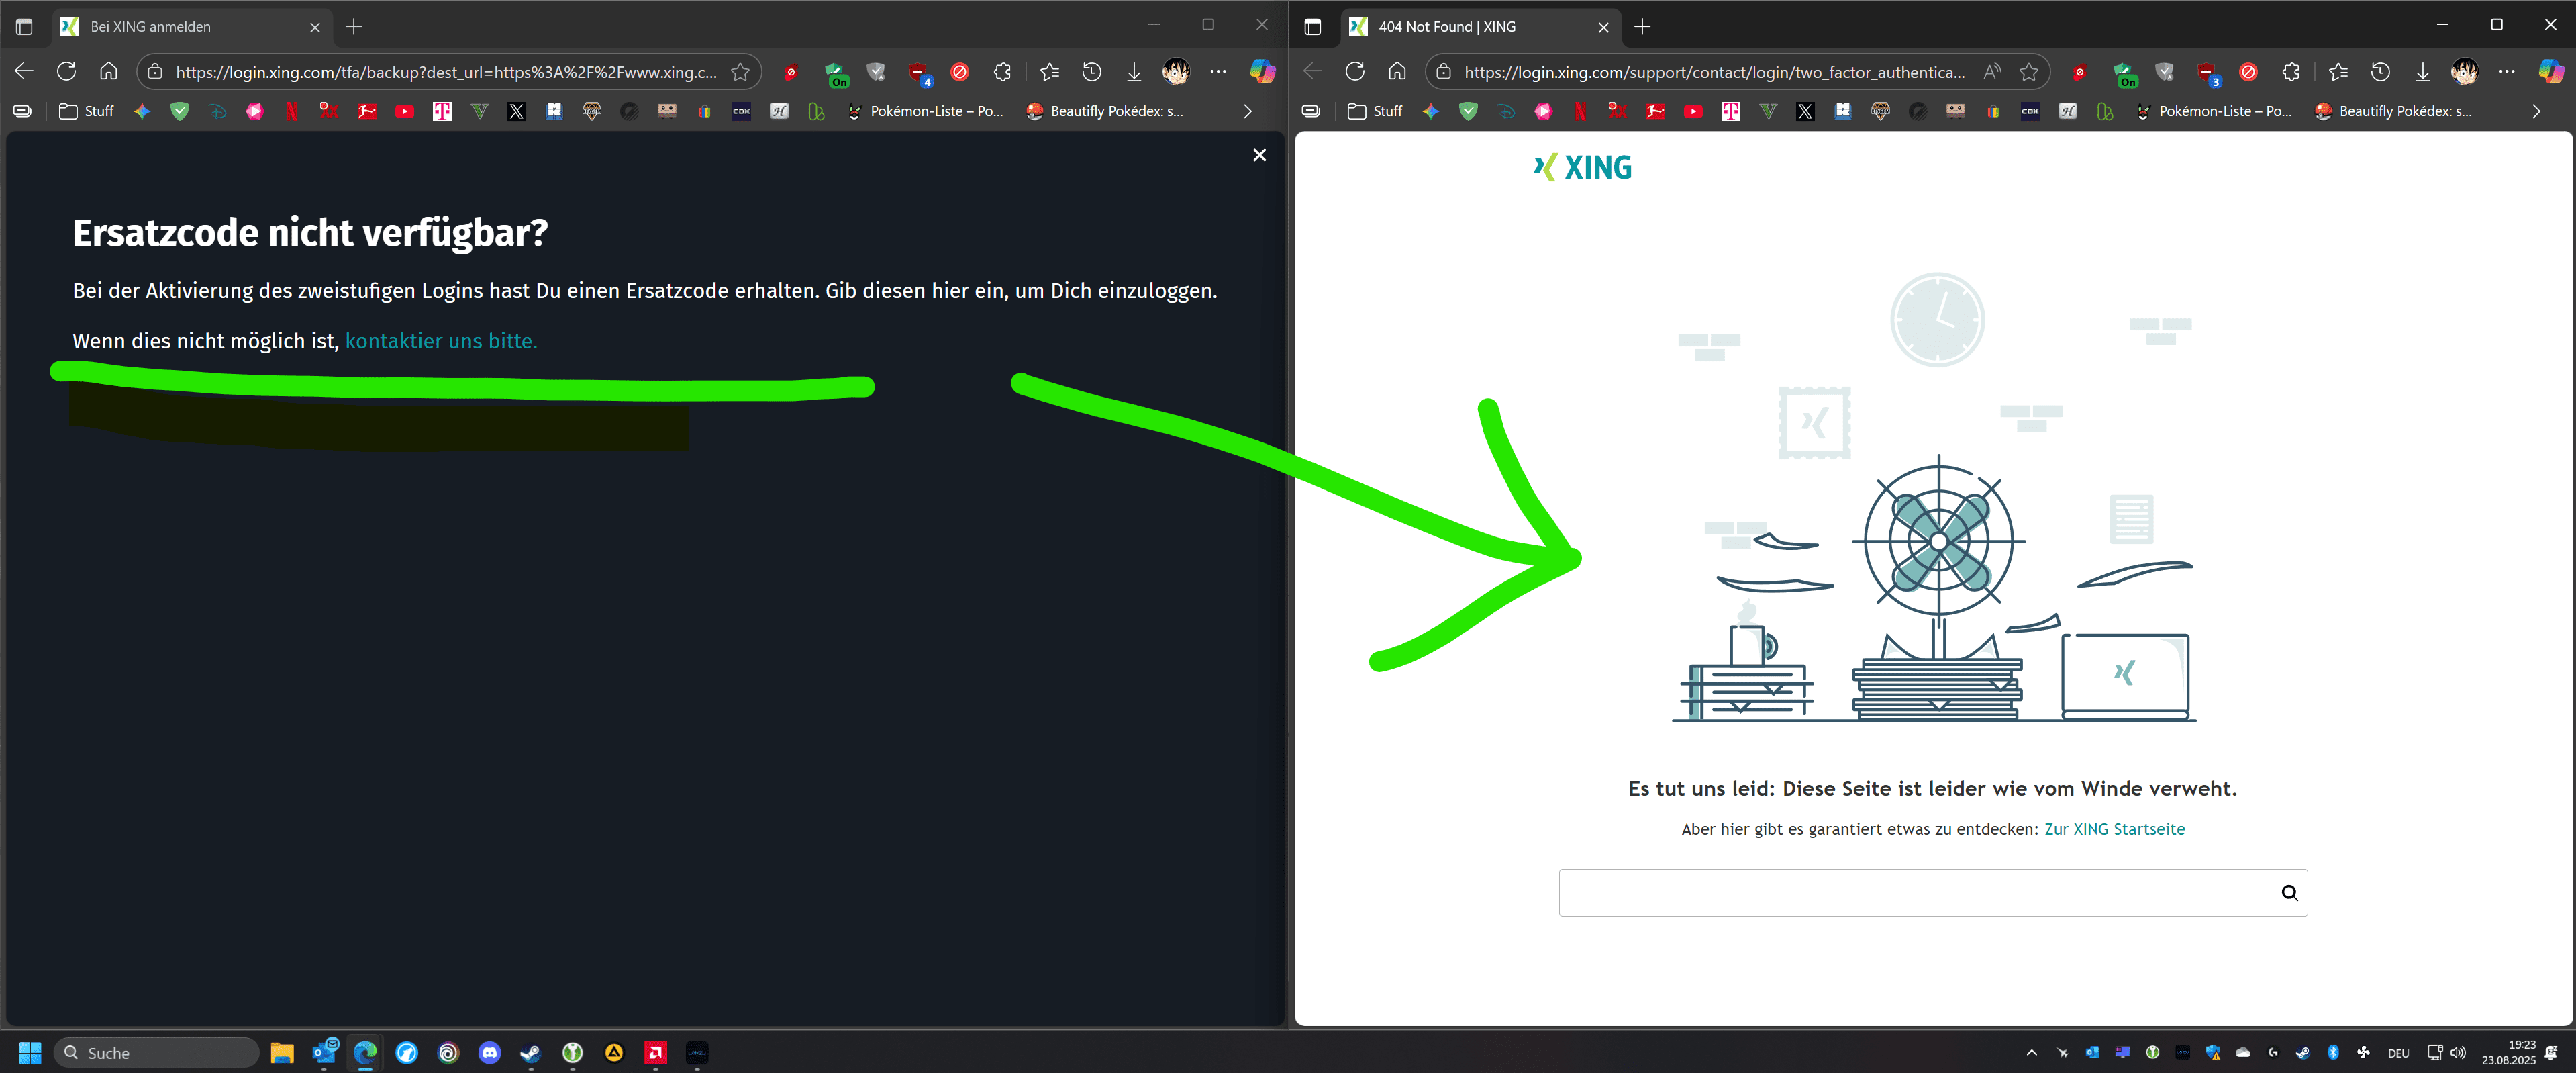Close the Ersatzcode dialog with X
The height and width of the screenshot is (1073, 2576).
coord(1259,155)
